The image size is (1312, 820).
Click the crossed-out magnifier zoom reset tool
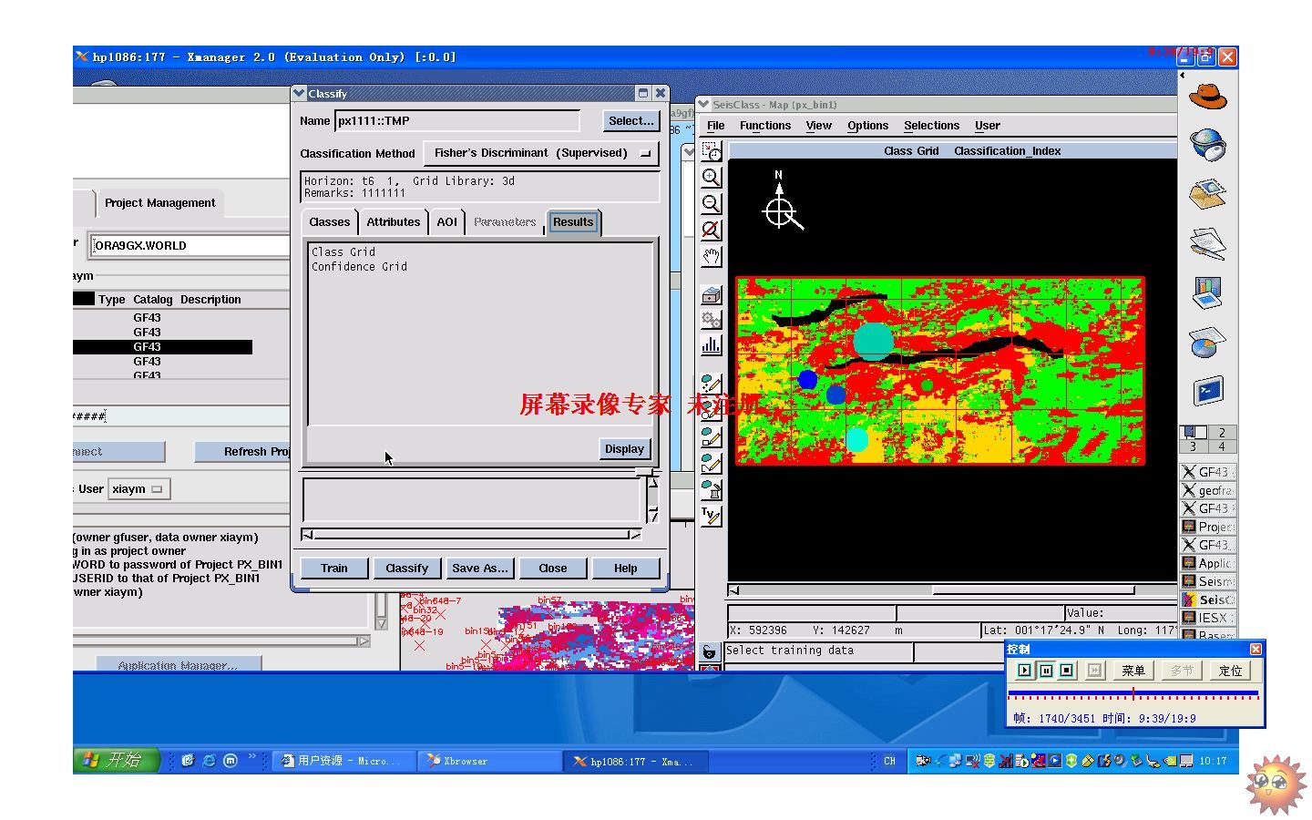tap(712, 231)
